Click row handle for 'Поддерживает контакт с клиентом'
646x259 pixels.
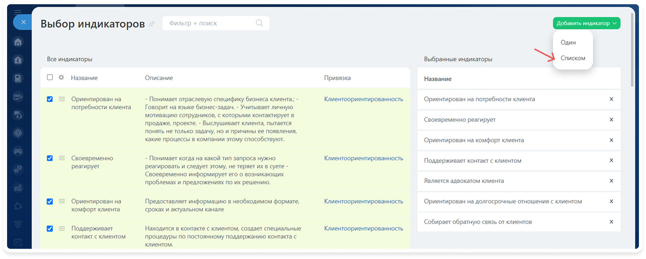(x=62, y=228)
